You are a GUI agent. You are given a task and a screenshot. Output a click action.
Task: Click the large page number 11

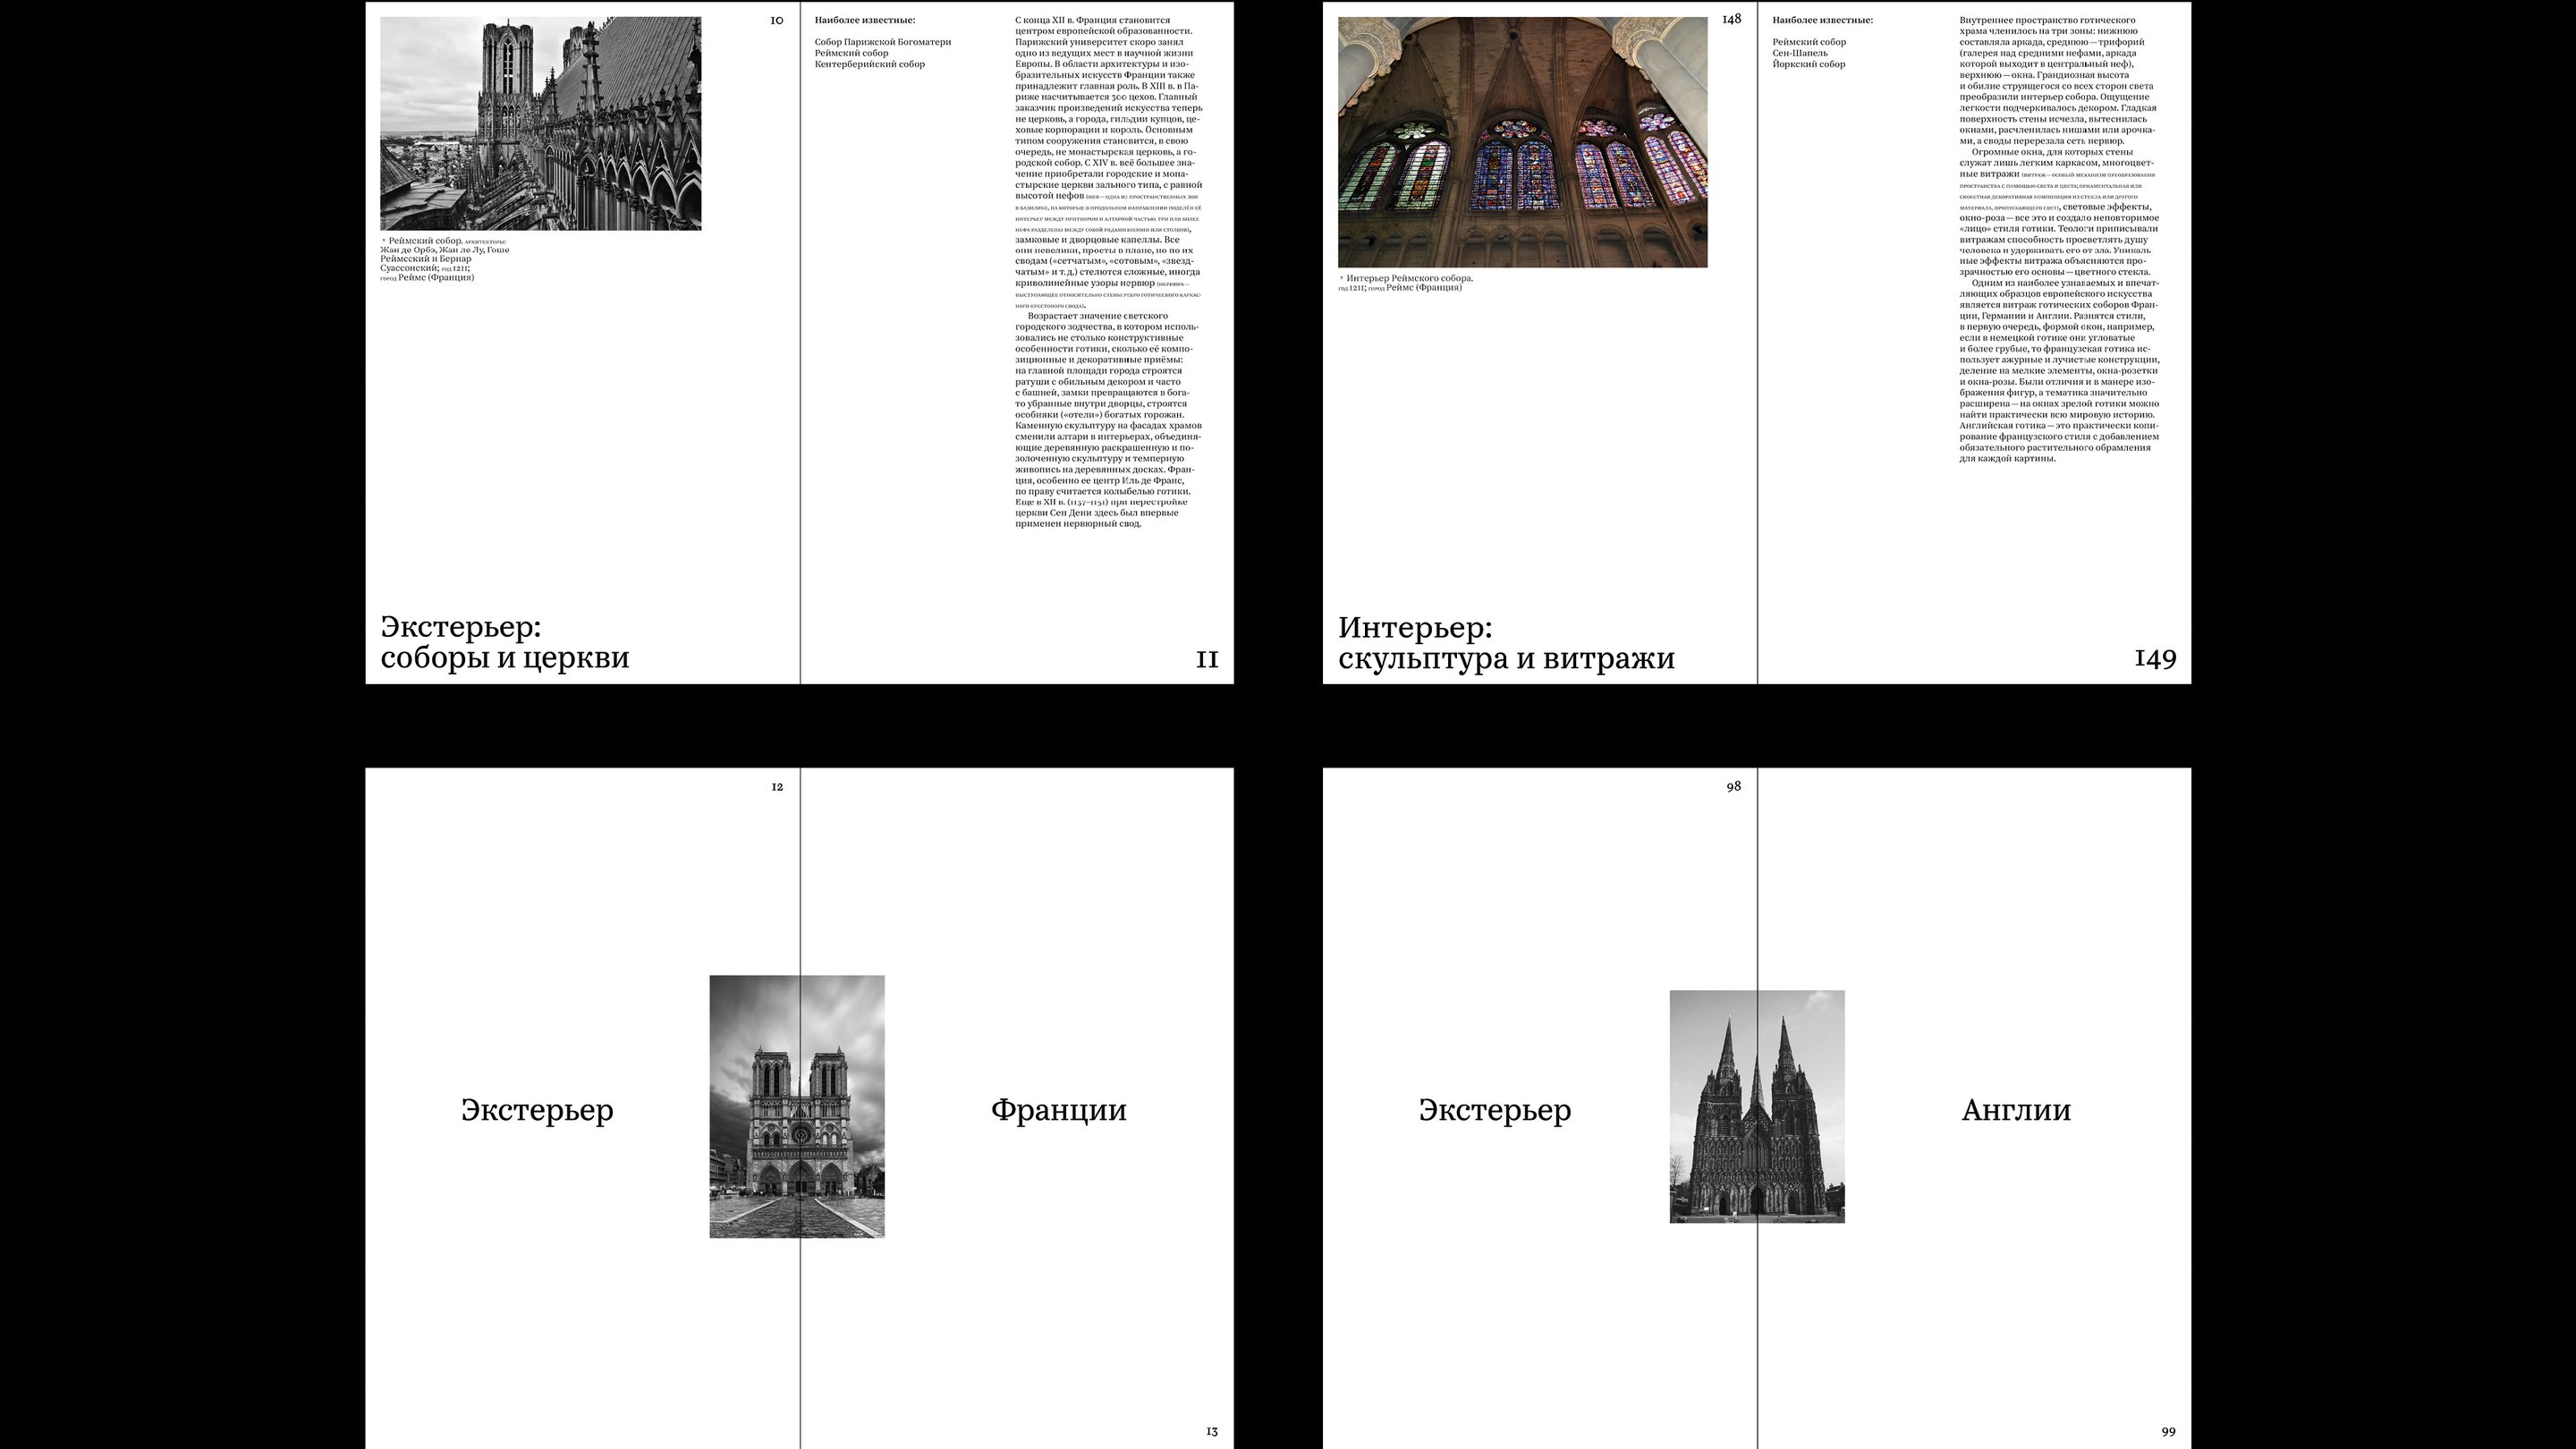coord(1207,659)
